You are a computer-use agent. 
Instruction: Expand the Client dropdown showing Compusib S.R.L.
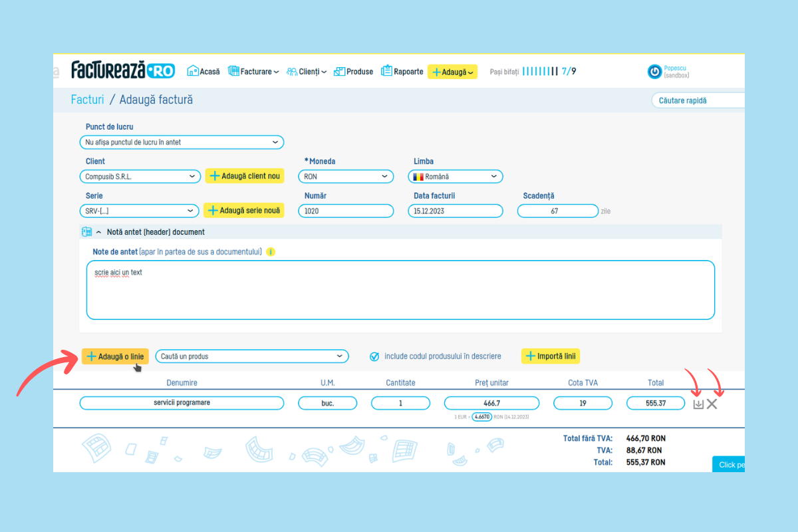pos(139,177)
